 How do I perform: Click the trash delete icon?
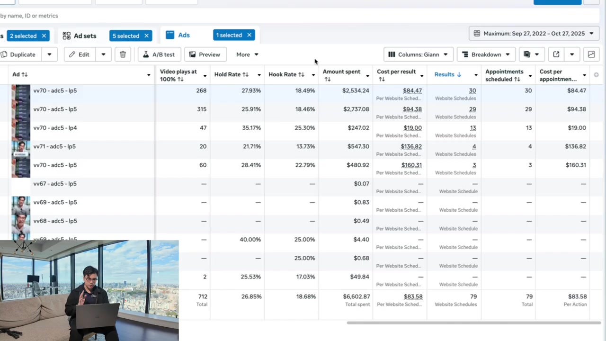(x=123, y=54)
